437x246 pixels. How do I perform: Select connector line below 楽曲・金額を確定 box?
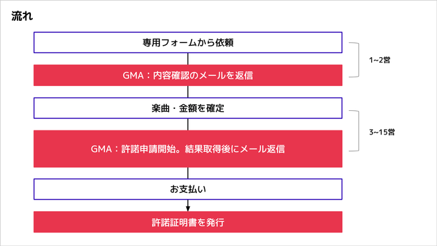188,124
